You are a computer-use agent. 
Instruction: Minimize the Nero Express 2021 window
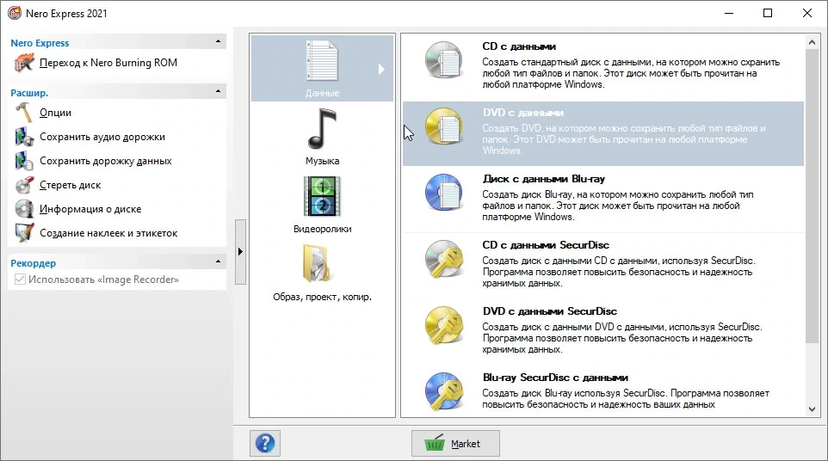tap(729, 13)
